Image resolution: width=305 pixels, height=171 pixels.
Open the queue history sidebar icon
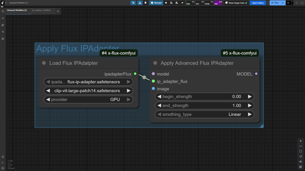click(x=3, y=11)
